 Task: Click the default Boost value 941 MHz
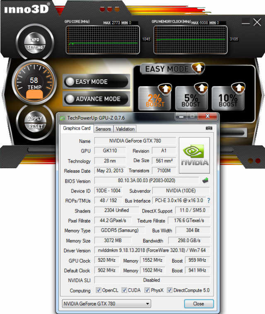point(198,270)
